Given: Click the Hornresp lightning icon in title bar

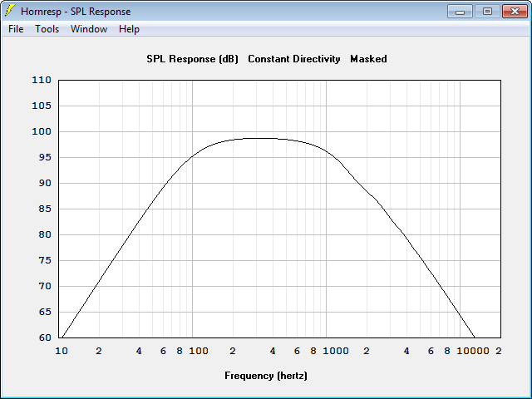Looking at the screenshot, I should [x=9, y=11].
